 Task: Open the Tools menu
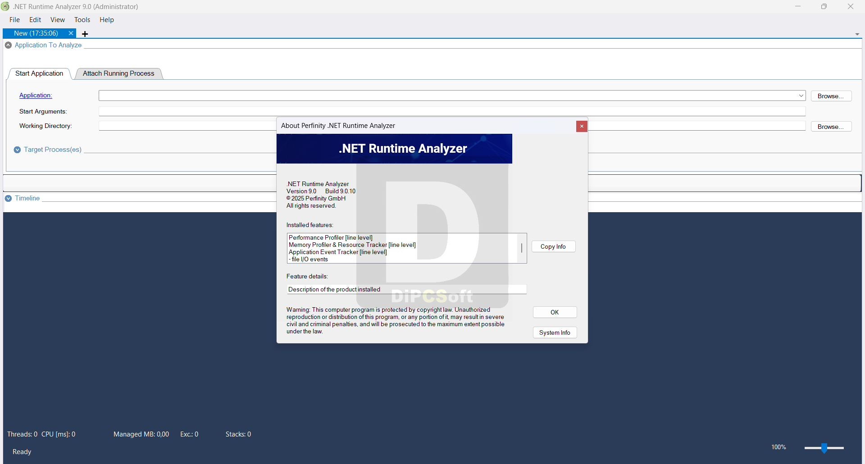click(82, 20)
